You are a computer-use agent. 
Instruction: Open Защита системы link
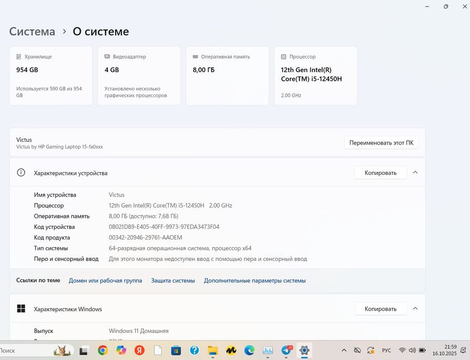pos(173,280)
